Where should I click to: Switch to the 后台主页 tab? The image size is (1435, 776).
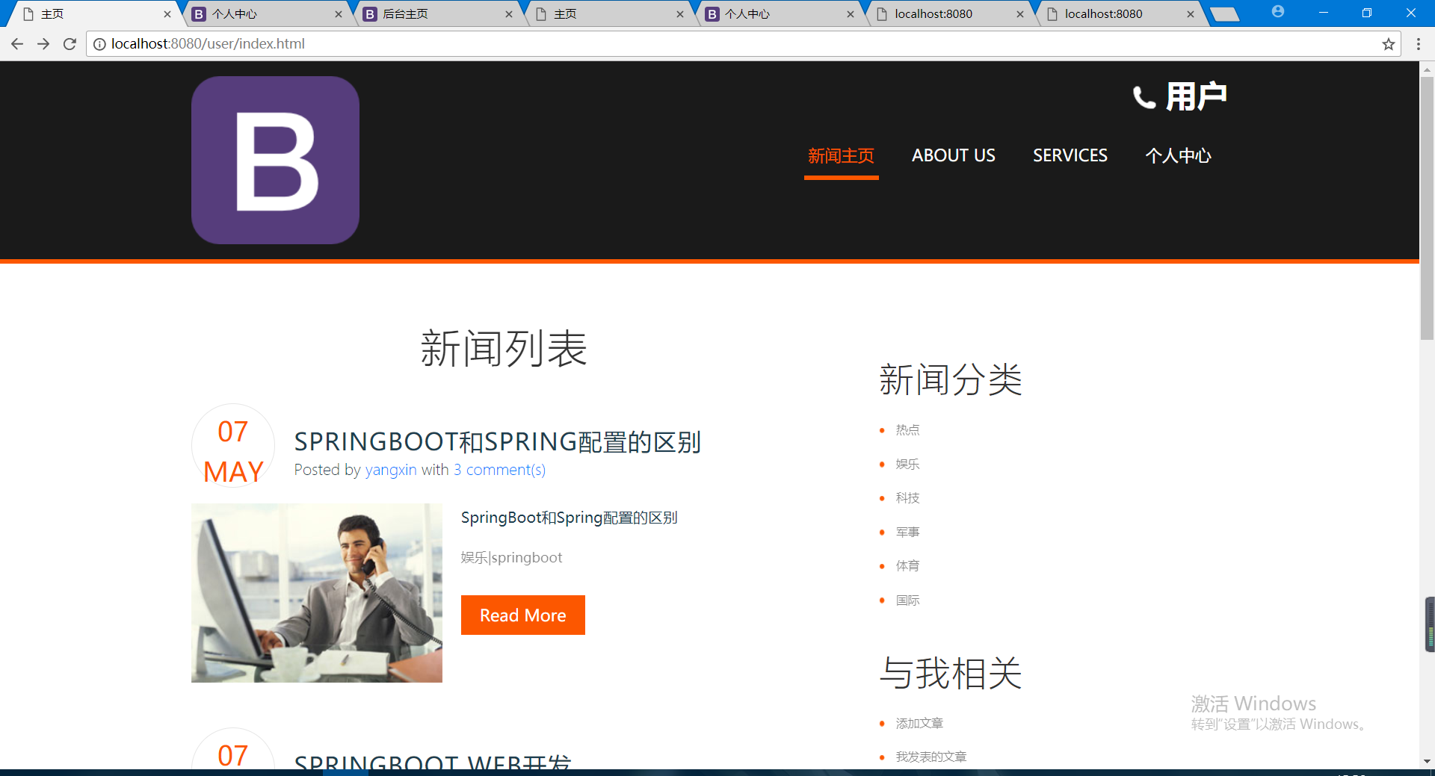click(437, 14)
